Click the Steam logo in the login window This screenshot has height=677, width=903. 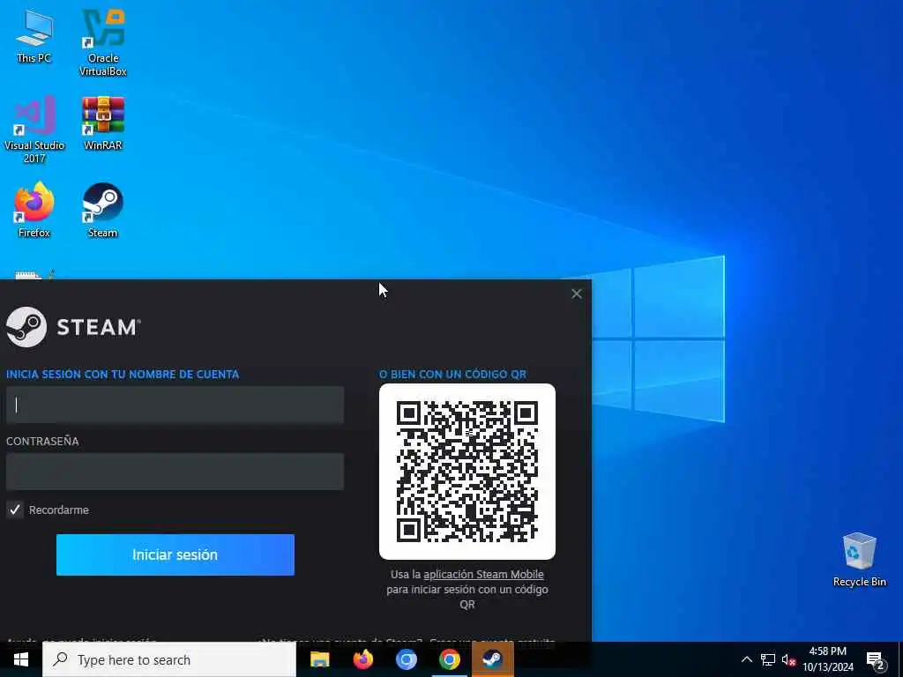point(72,327)
